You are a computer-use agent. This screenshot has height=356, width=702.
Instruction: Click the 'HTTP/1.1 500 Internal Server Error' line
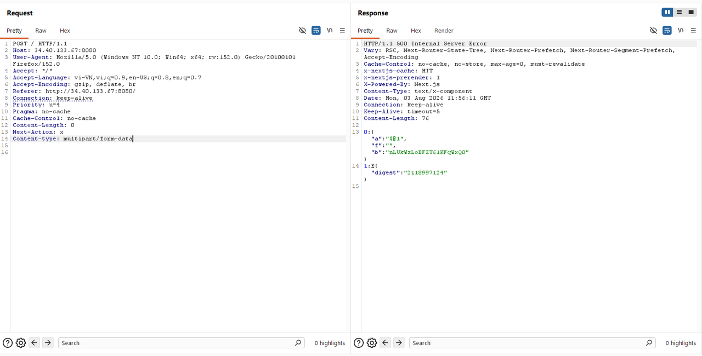[x=425, y=43]
